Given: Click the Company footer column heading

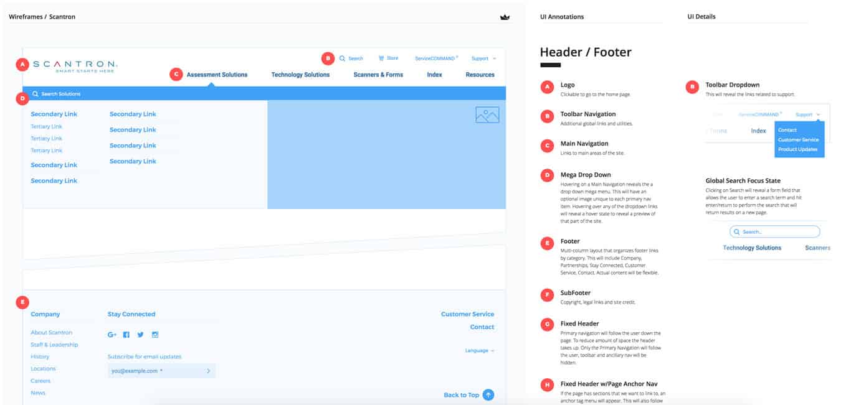Looking at the screenshot, I should (45, 314).
